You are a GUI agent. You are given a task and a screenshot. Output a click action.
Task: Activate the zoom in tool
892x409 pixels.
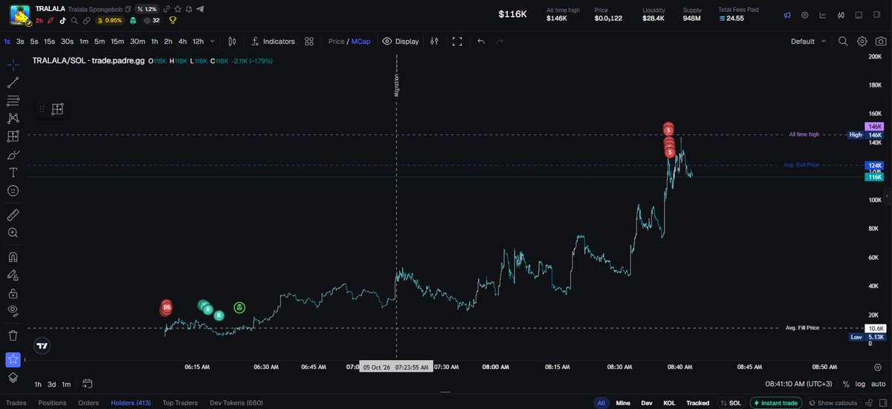click(13, 232)
